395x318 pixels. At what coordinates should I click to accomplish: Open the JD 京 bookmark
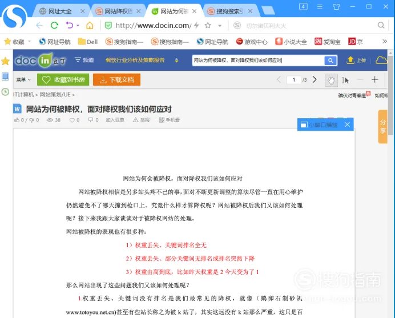click(x=355, y=42)
